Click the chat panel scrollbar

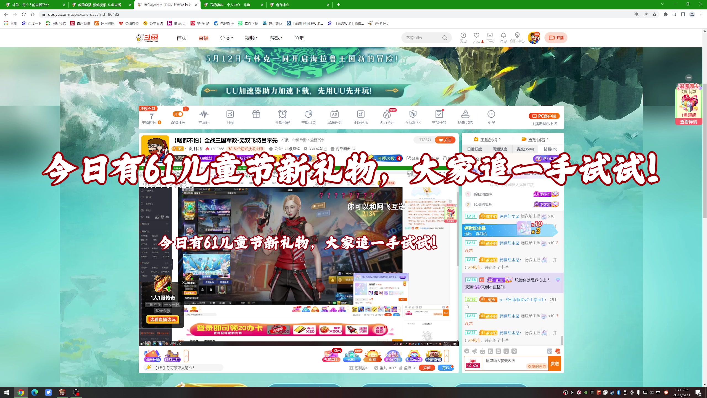tap(562, 340)
